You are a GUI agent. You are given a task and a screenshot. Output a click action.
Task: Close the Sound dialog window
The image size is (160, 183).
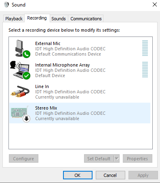155,4
